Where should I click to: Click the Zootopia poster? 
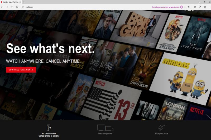point(79,94)
